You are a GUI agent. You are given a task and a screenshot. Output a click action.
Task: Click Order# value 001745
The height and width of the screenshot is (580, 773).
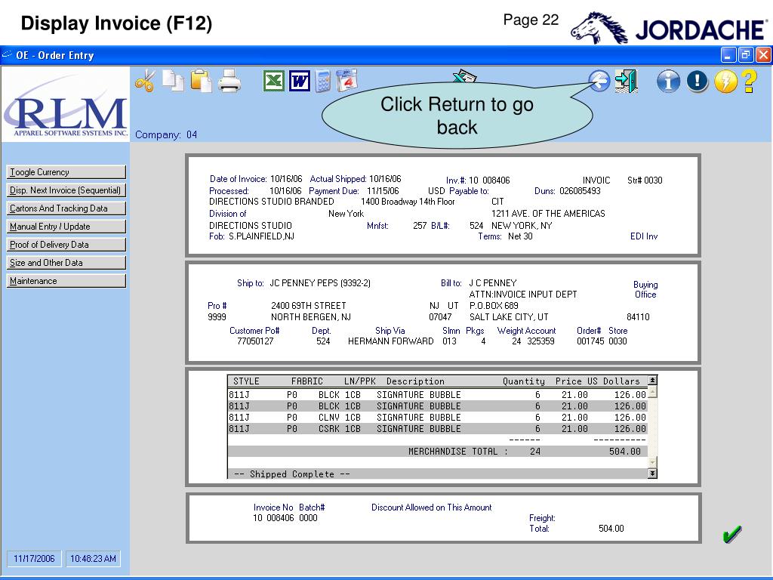[590, 341]
